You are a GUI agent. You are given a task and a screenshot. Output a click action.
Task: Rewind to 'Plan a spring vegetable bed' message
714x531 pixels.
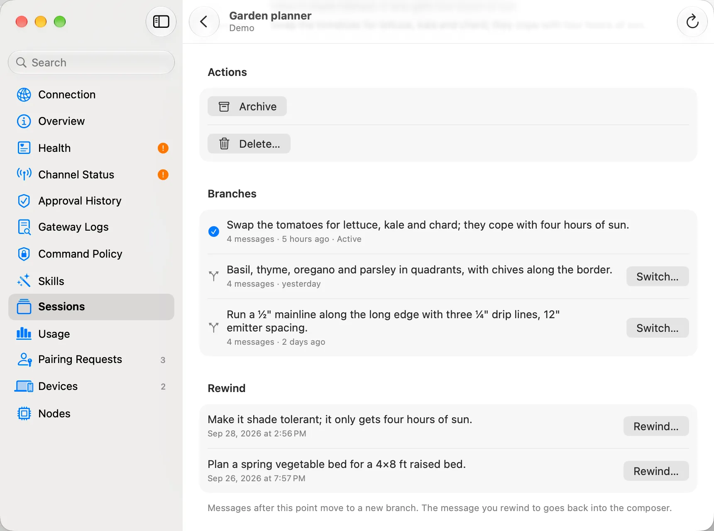click(656, 471)
